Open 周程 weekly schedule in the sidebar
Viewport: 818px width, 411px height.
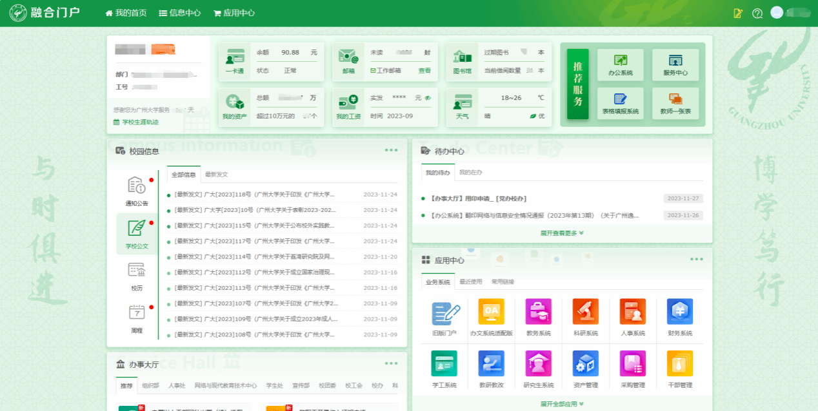pos(137,318)
